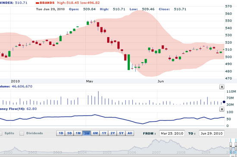Click the BBANDS indicator label
Screen dimensions: 237x157
click(x=47, y=3)
